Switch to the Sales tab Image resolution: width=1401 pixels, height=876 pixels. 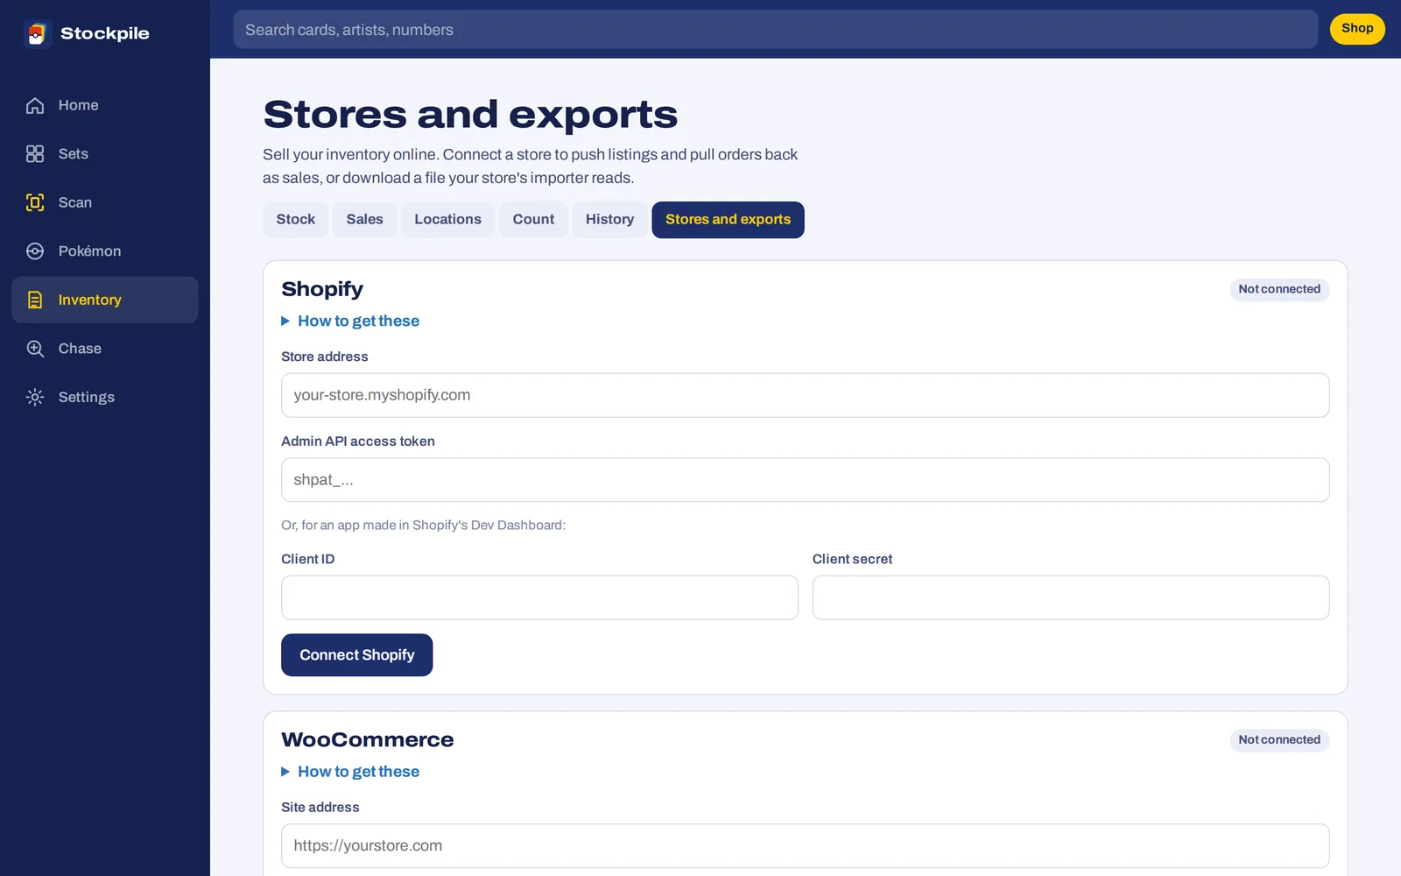tap(364, 220)
